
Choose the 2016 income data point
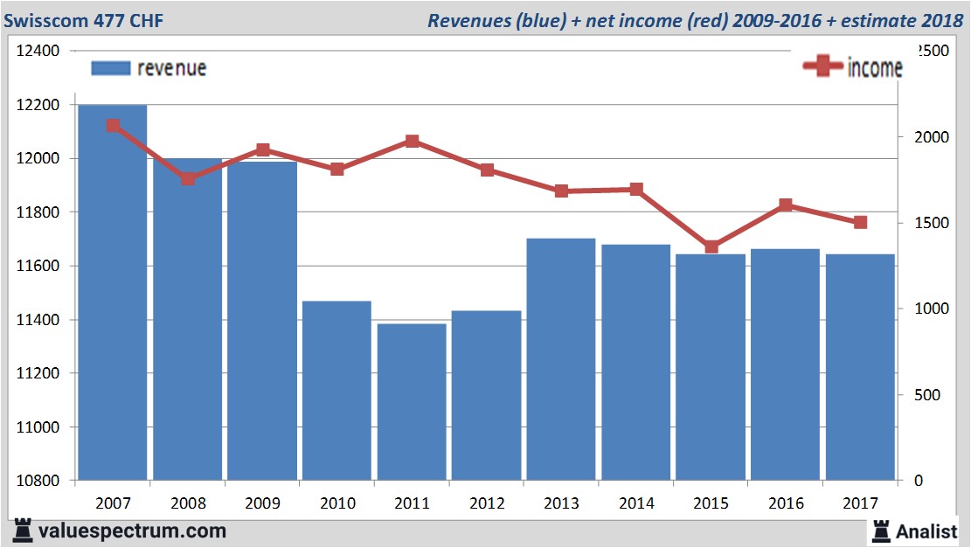click(785, 205)
